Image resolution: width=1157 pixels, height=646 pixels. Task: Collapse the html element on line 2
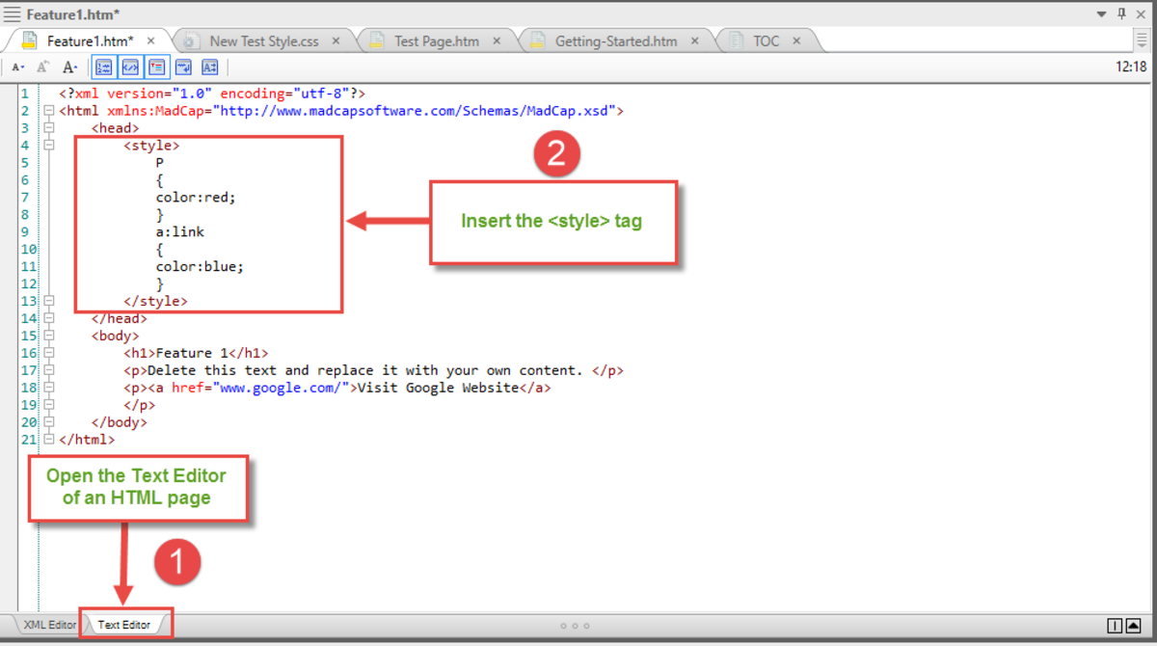coord(49,110)
